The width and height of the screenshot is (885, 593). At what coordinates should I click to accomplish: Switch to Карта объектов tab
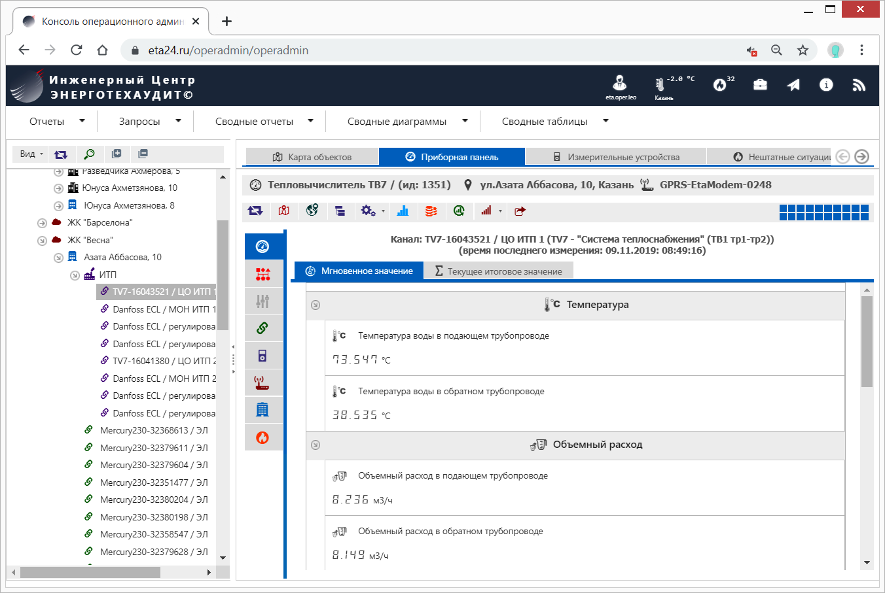pyautogui.click(x=312, y=157)
